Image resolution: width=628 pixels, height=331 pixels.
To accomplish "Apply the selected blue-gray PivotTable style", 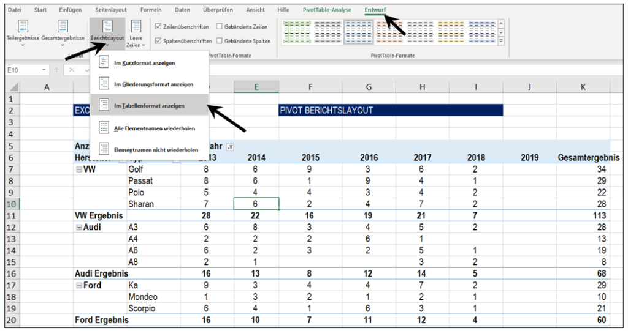I will (358, 32).
